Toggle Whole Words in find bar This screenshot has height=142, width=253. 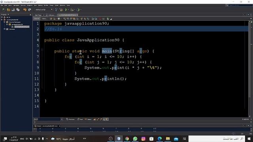click(98, 119)
